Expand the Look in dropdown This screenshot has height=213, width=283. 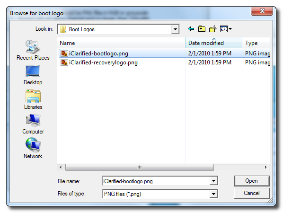point(175,29)
